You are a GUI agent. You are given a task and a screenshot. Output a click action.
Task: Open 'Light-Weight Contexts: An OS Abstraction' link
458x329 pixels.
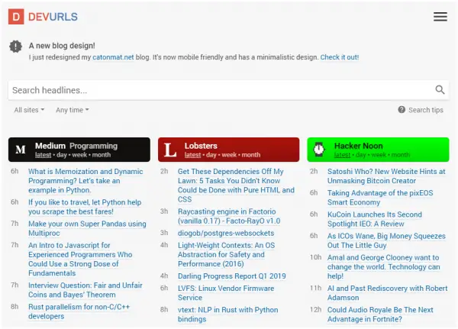click(227, 254)
